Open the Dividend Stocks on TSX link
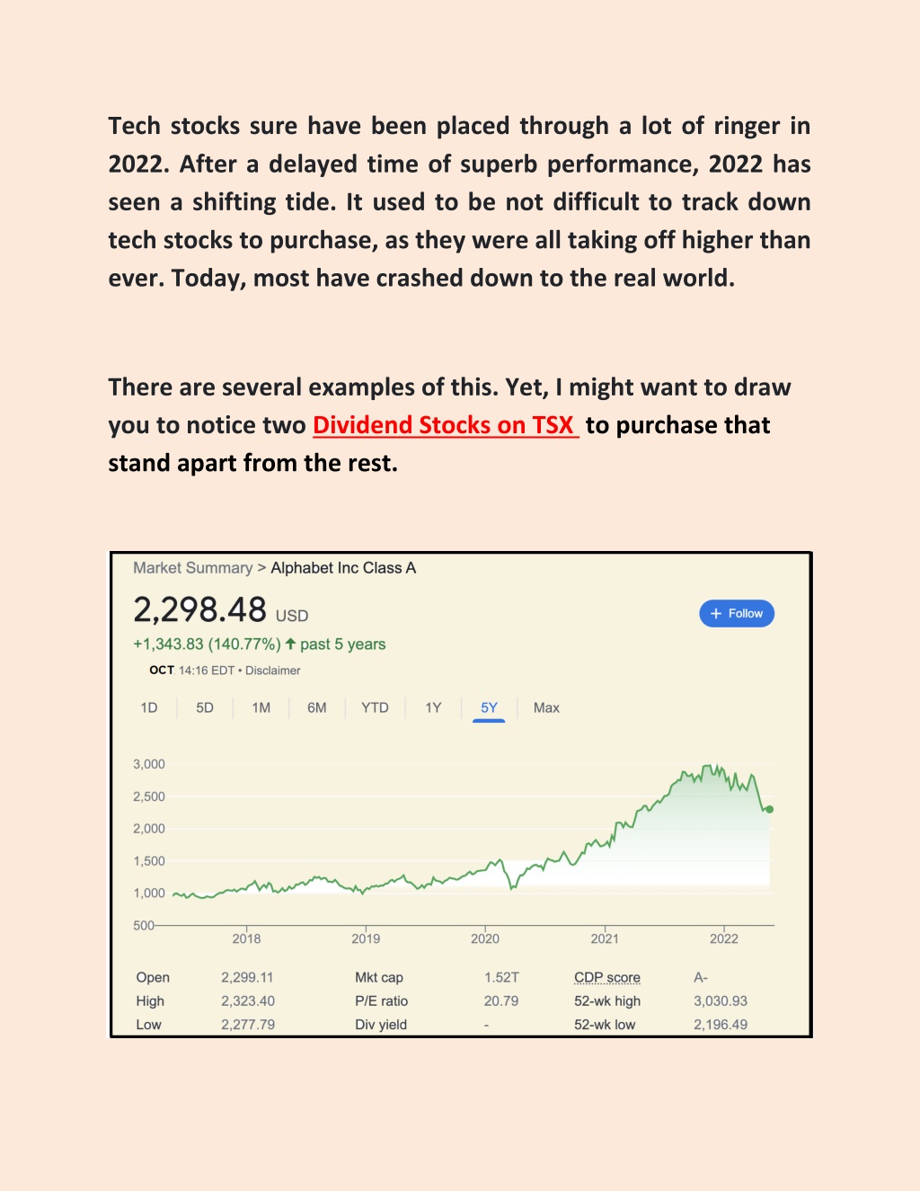Image resolution: width=920 pixels, height=1191 pixels. coord(446,425)
